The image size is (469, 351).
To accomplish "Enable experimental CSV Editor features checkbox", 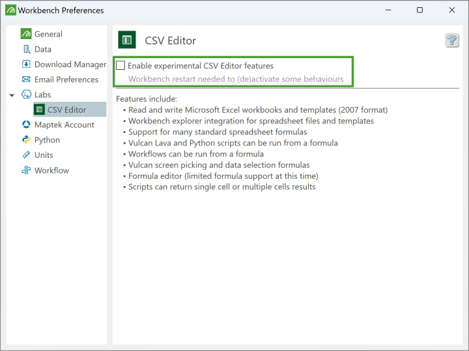I will click(121, 66).
